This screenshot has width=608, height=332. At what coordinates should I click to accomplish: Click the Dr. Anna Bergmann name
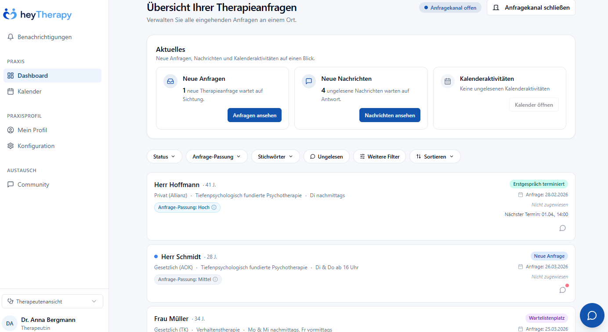[x=48, y=320]
